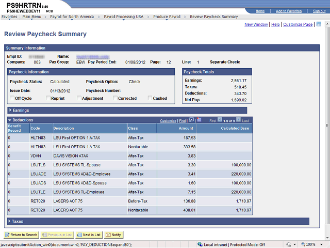Screen dimensions: 330x248
Task: Open the page in a New Window
Action: tap(256, 24)
